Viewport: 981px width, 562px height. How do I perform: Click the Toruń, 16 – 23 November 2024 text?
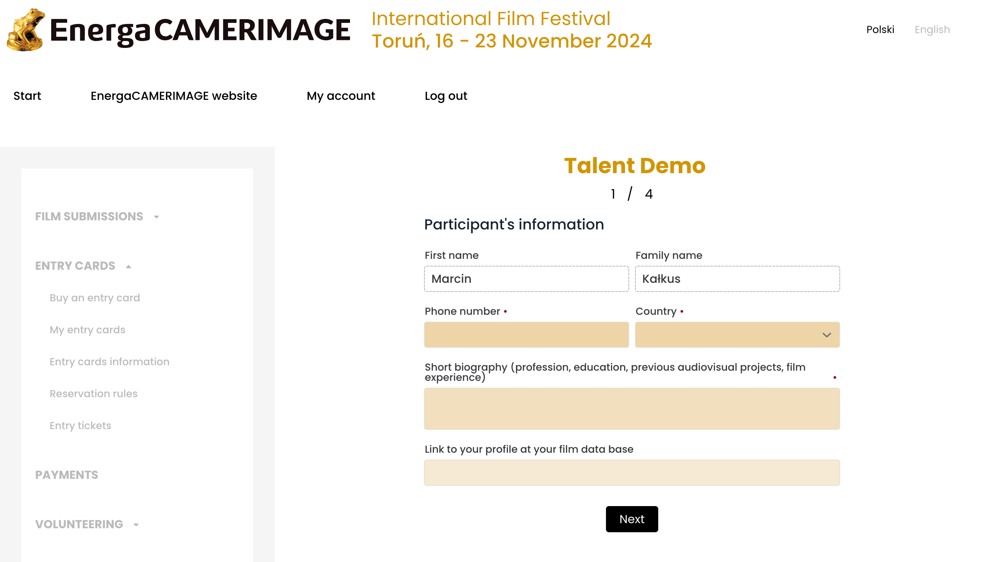(x=512, y=41)
